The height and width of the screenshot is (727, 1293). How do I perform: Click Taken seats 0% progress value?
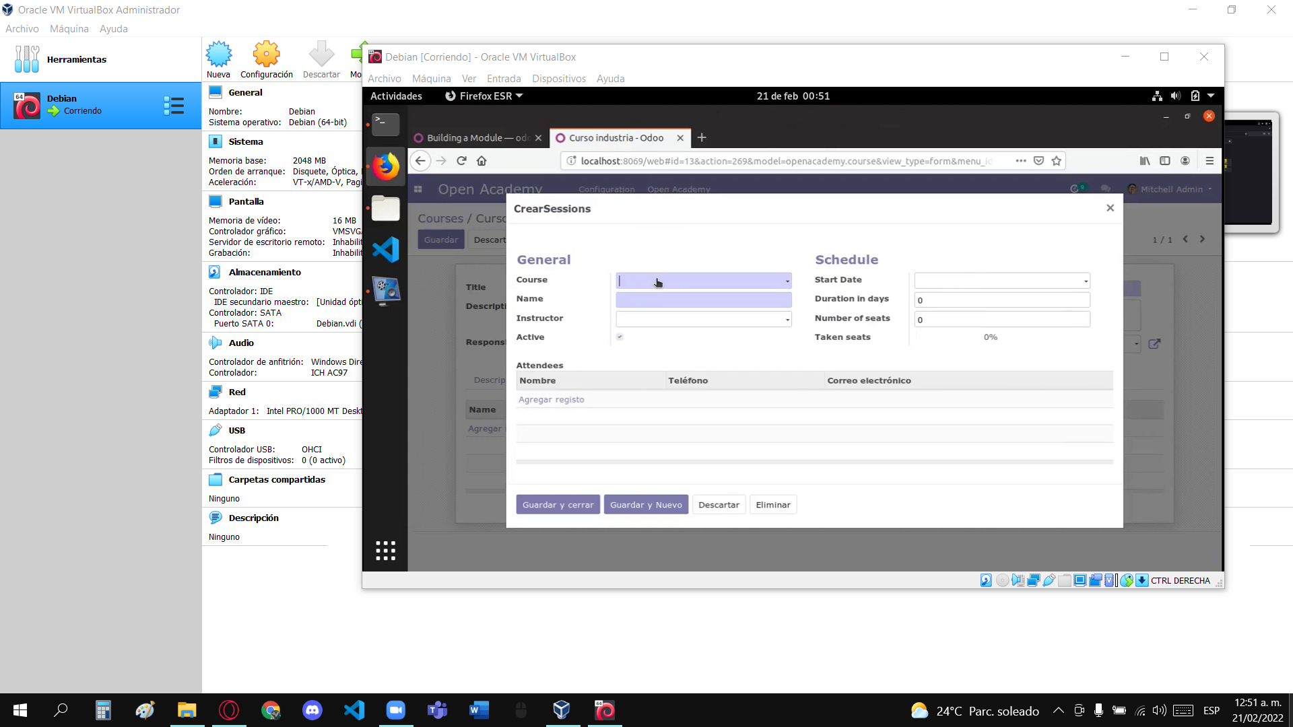coord(990,337)
